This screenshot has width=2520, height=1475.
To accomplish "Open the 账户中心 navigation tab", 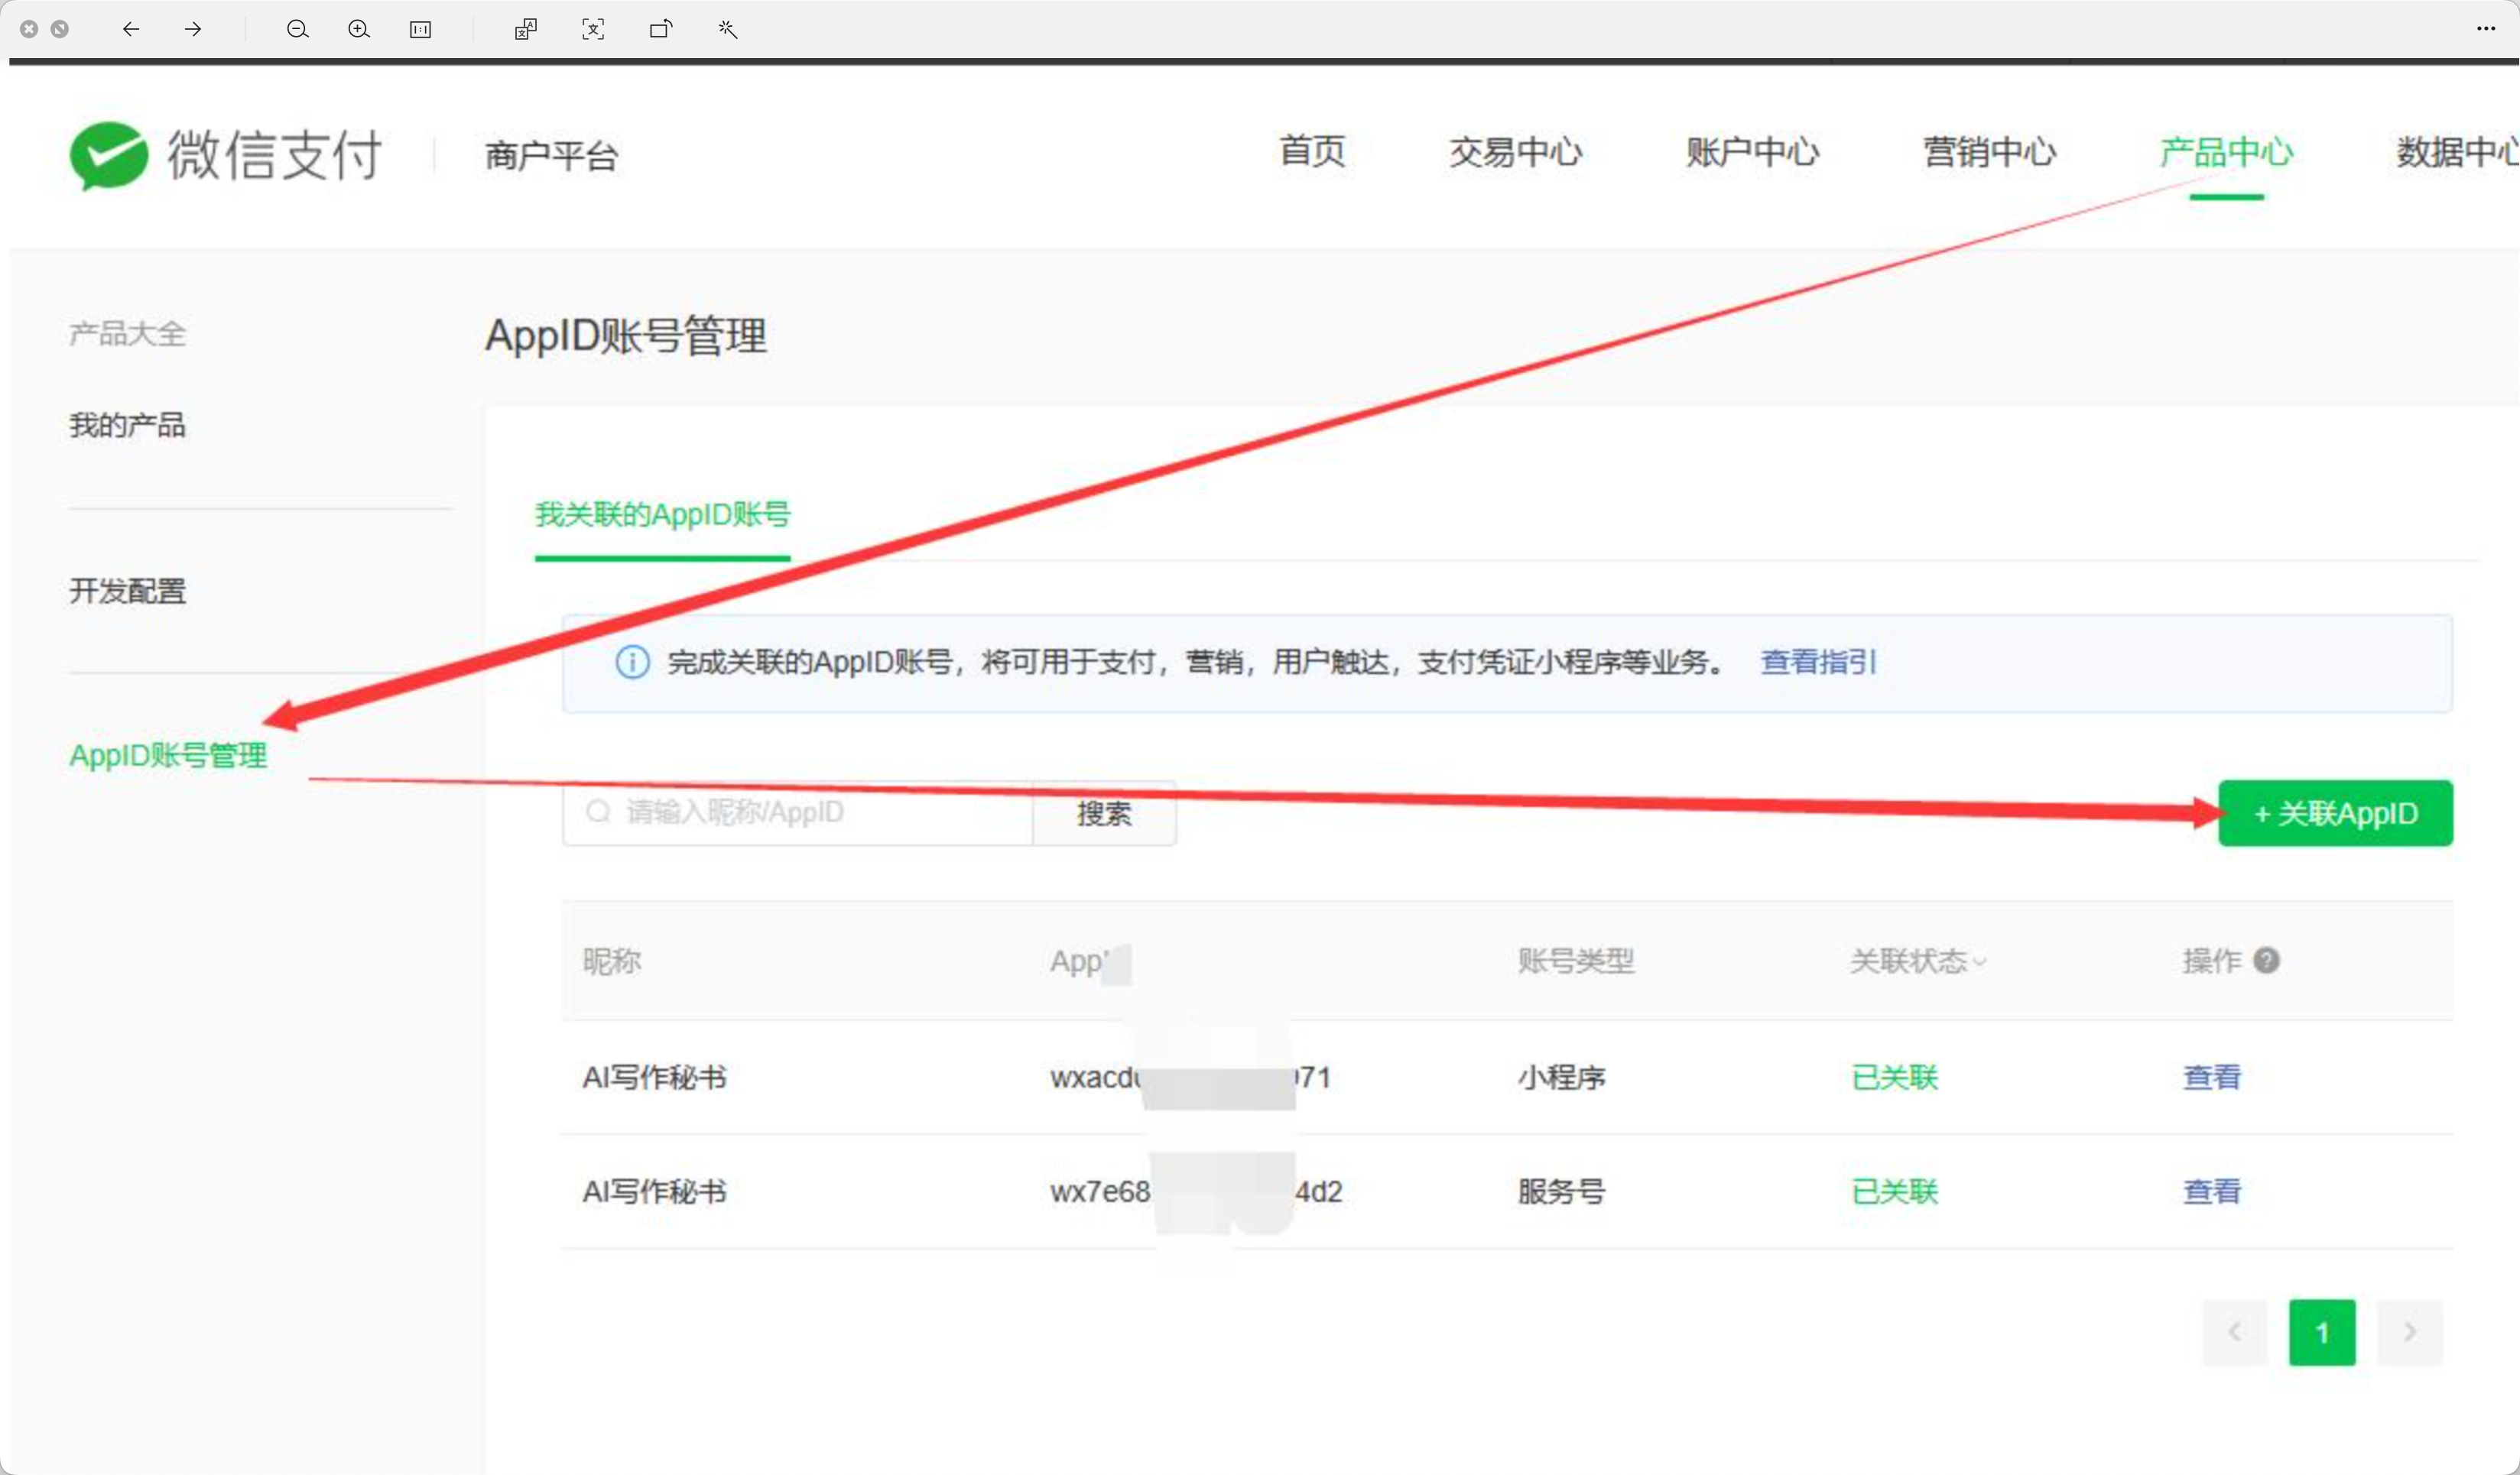I will click(x=1752, y=152).
